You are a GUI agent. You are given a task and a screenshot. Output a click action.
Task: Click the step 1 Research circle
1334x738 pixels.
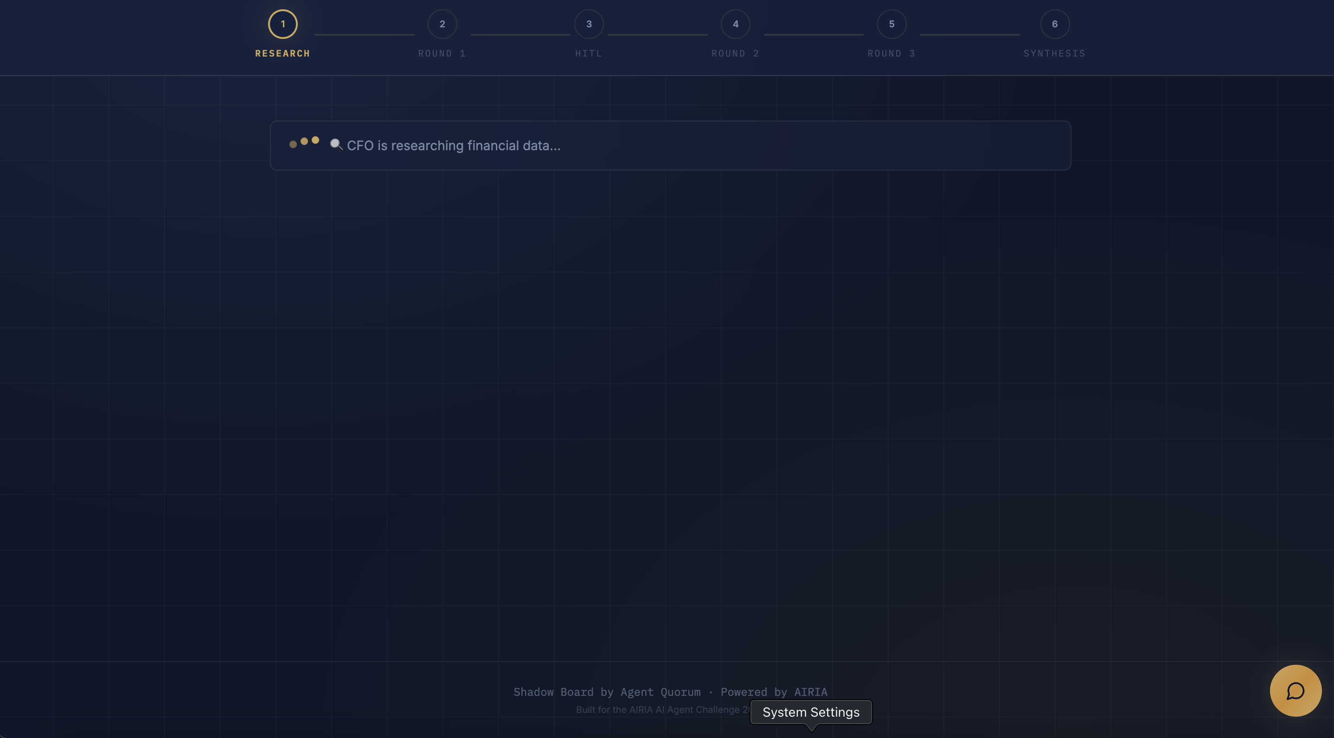[283, 24]
